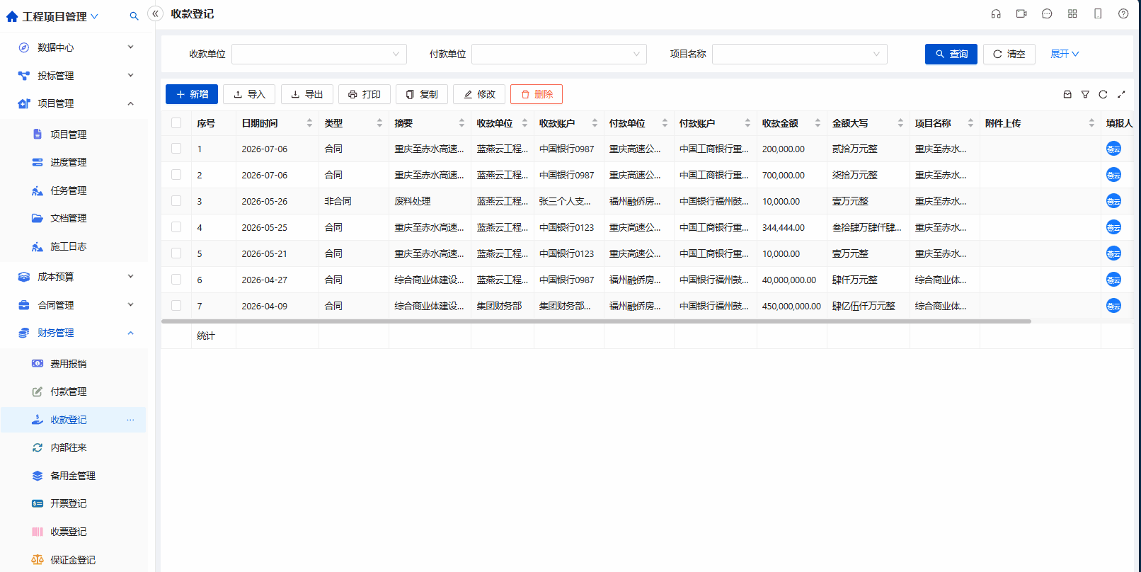Image resolution: width=1141 pixels, height=572 pixels.
Task: Check the row 7 checkbox
Action: click(x=176, y=306)
